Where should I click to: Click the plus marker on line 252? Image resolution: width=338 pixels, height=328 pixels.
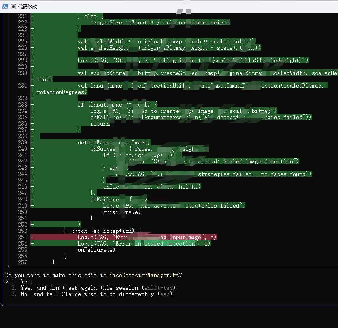pos(32,225)
